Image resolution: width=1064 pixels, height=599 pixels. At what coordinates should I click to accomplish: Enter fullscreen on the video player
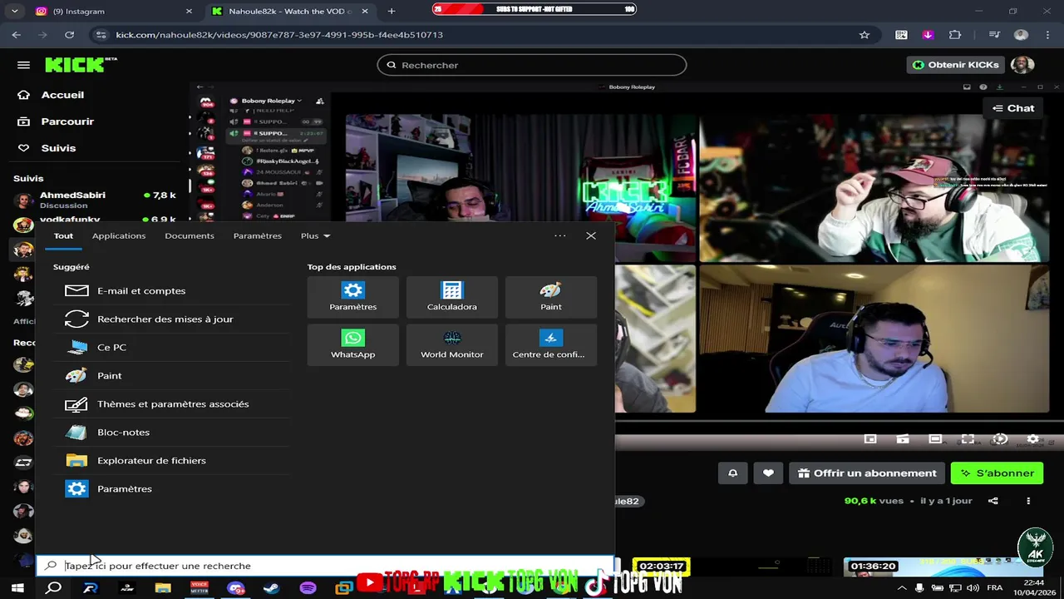click(968, 438)
